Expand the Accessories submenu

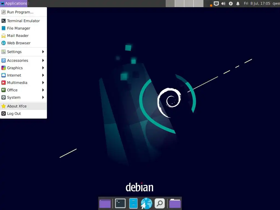tap(24, 60)
